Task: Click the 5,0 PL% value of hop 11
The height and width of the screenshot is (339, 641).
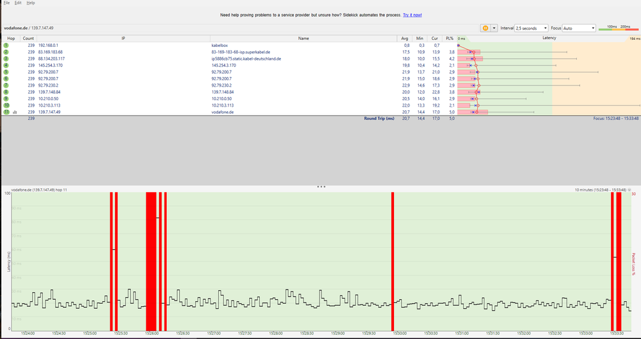Action: 452,112
